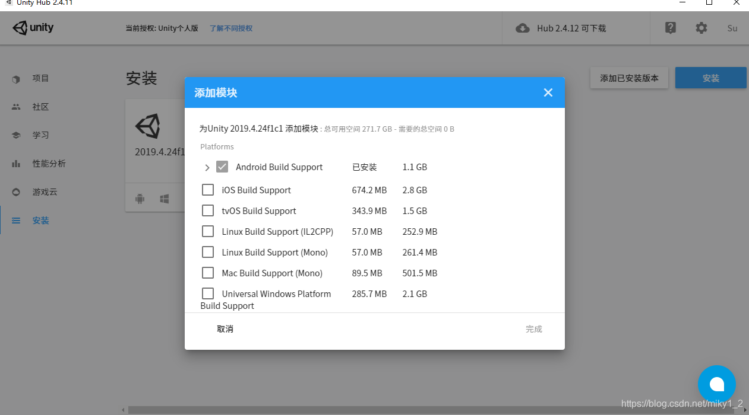The height and width of the screenshot is (415, 749).
Task: Click 当前授权: Unity个人版 text
Action: click(x=162, y=28)
